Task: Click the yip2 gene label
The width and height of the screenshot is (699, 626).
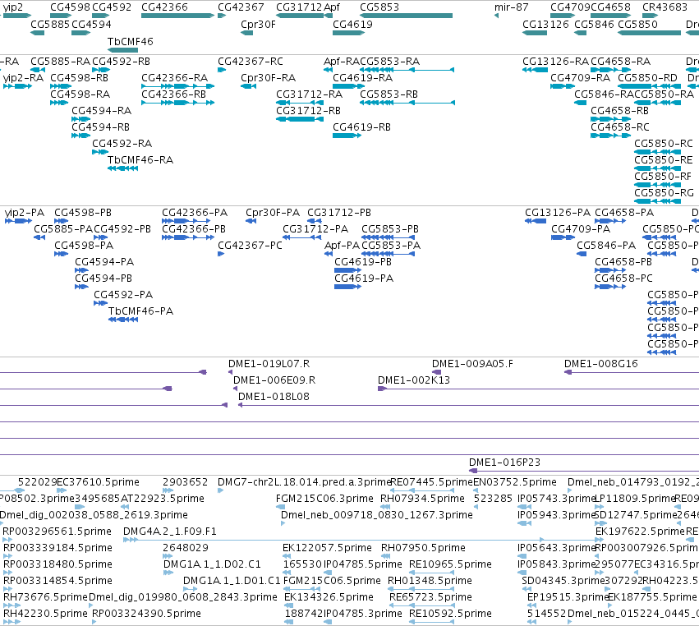Action: 13,7
